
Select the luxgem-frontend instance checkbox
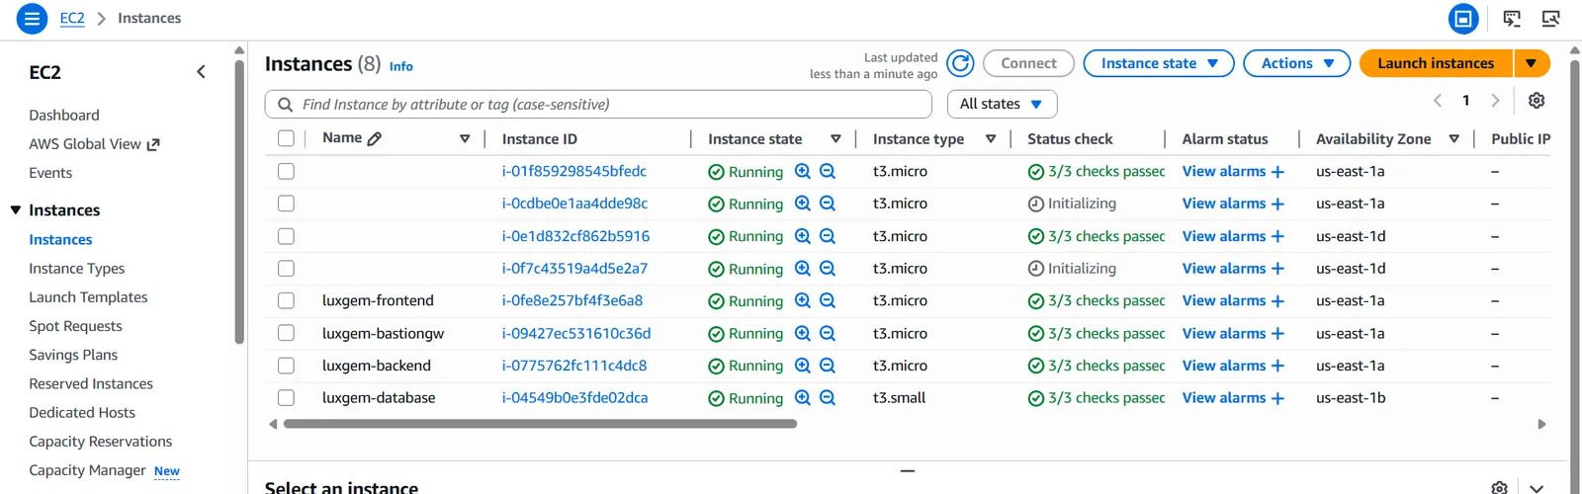(286, 300)
